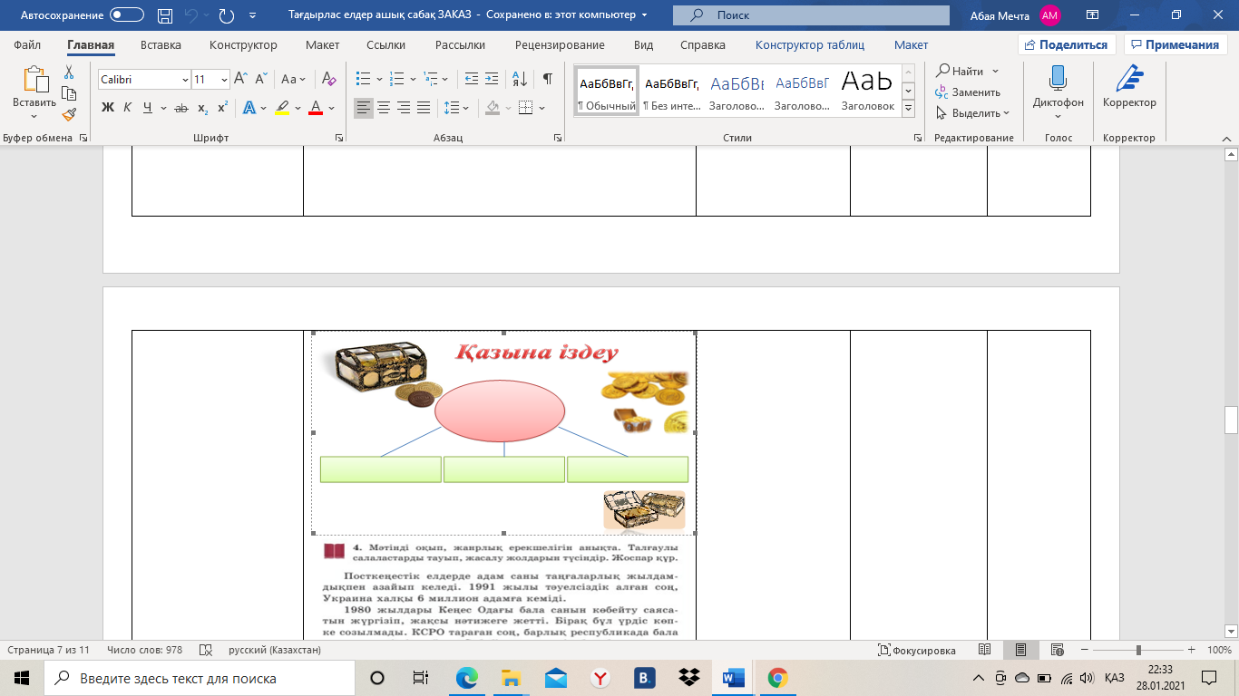Click the Save floppy disk icon
1239x696 pixels.
[x=165, y=15]
